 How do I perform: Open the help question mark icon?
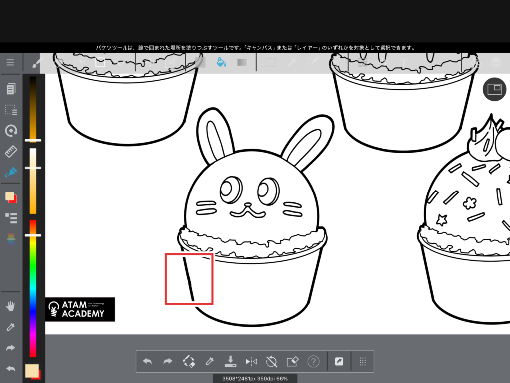pos(313,362)
